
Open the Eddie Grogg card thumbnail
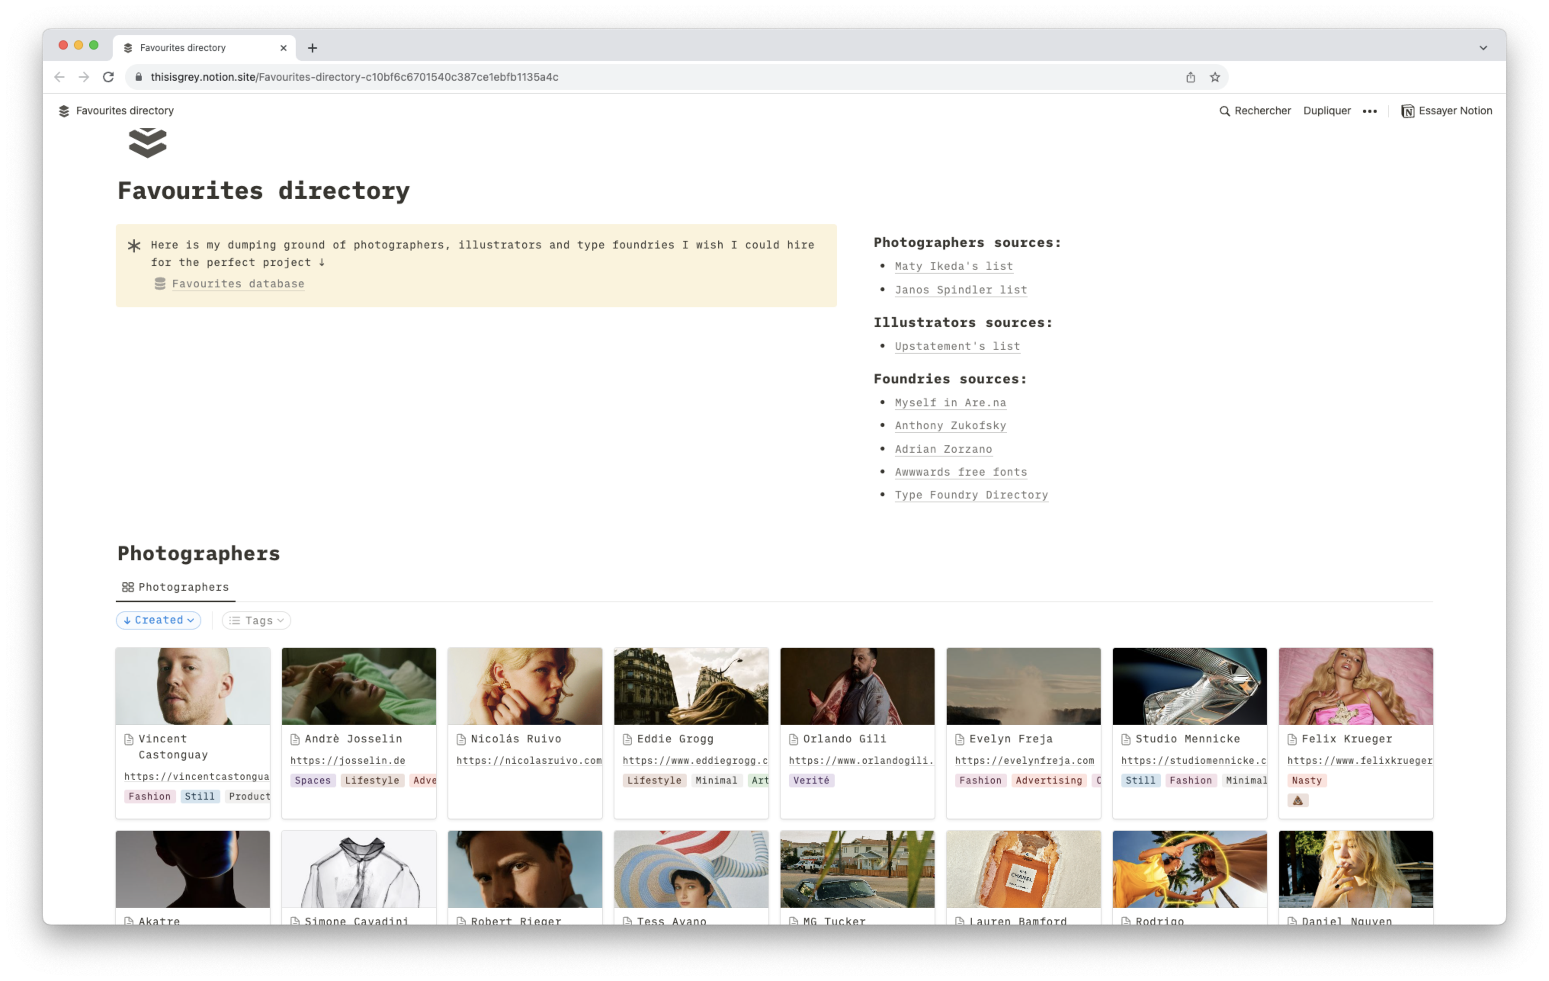click(x=691, y=686)
